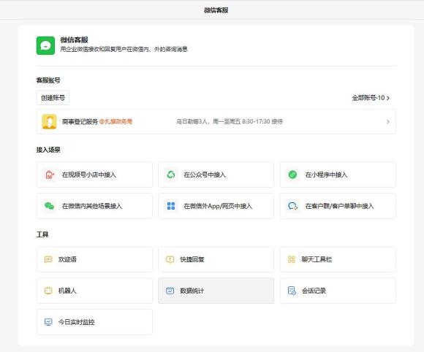Screen dimensions: 424x352
Task: Open the 快捷回复 tool label
Action: point(192,259)
